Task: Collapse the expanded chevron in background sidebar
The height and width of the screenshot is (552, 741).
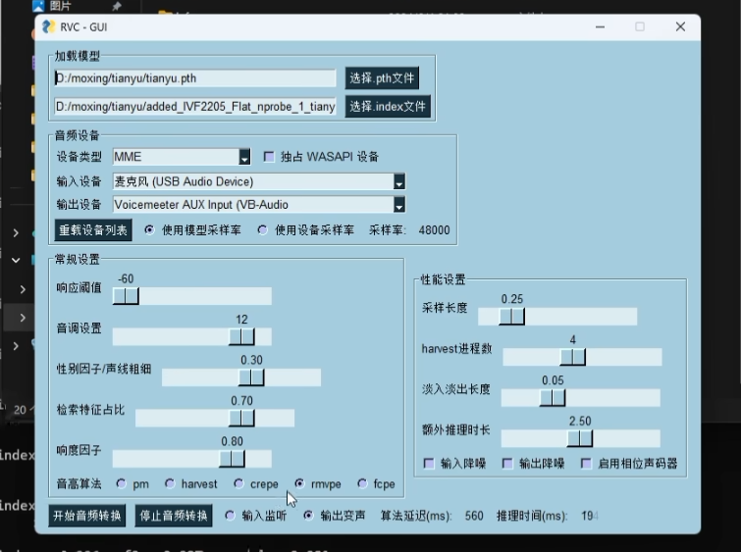Action: (16, 260)
